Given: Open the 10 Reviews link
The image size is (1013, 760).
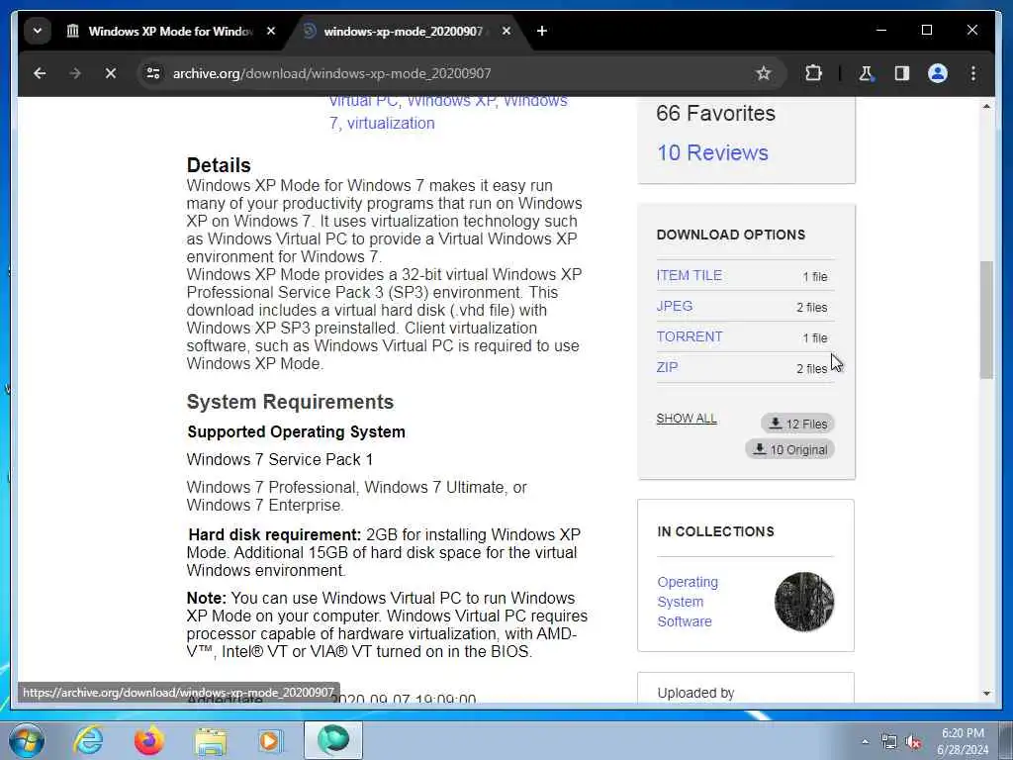Looking at the screenshot, I should (x=712, y=152).
